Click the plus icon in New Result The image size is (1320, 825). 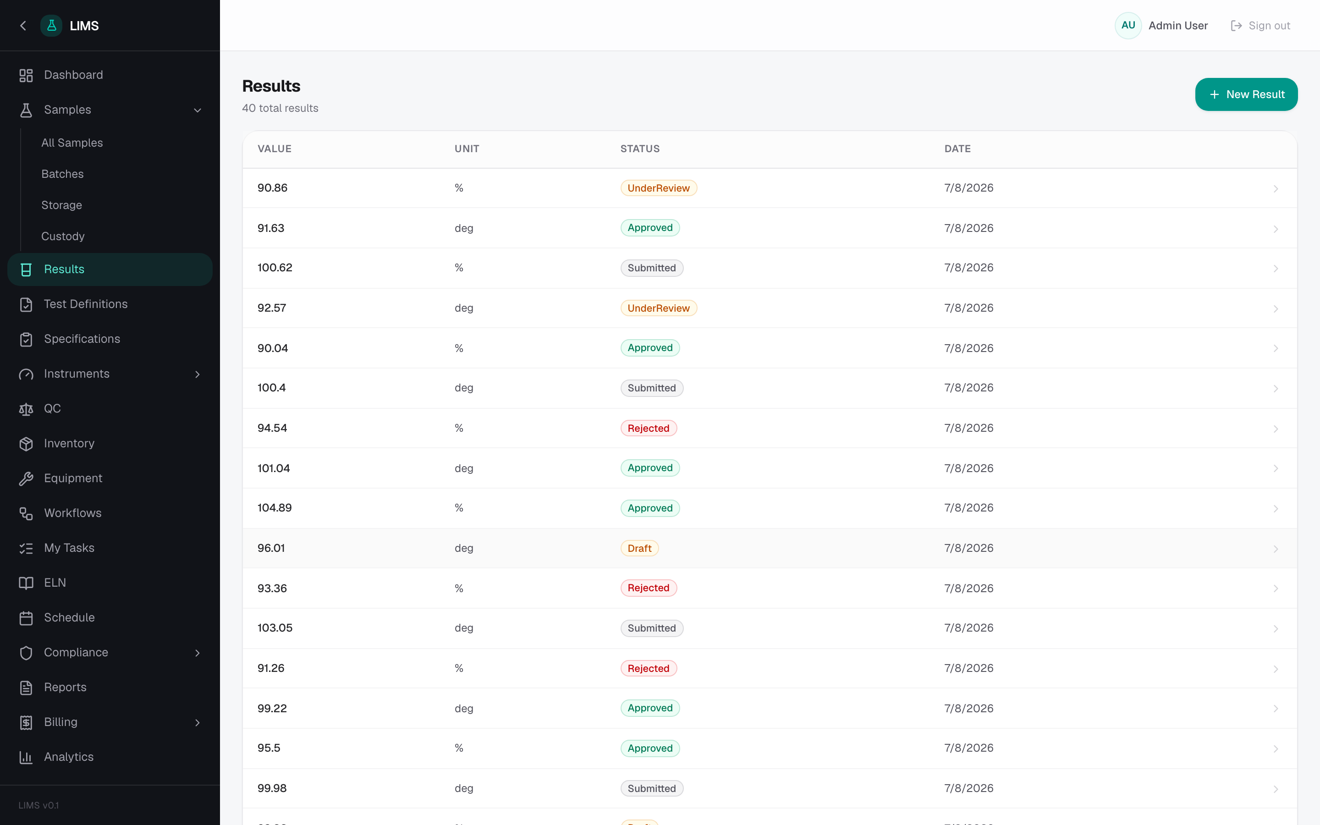(x=1214, y=95)
